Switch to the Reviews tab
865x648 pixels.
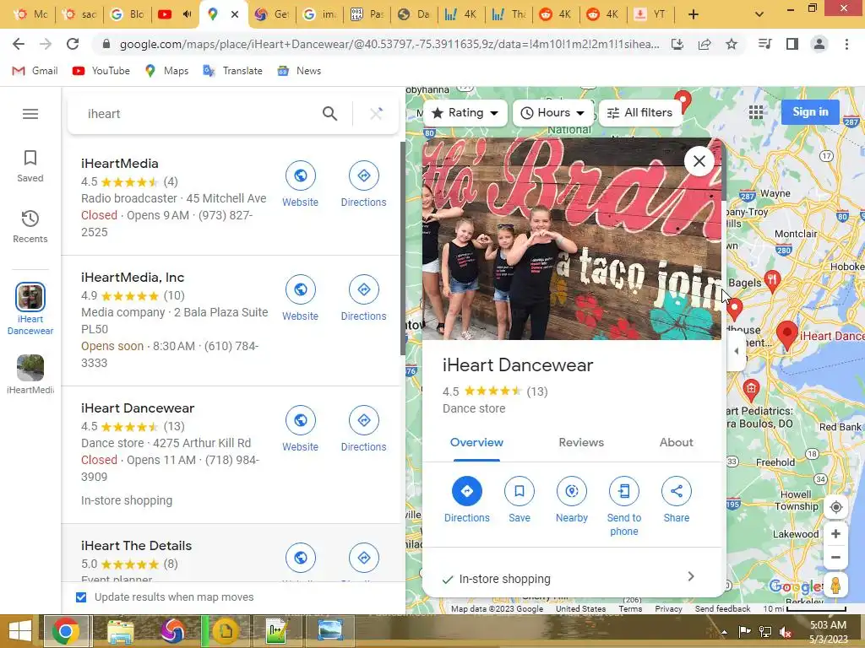click(x=581, y=442)
